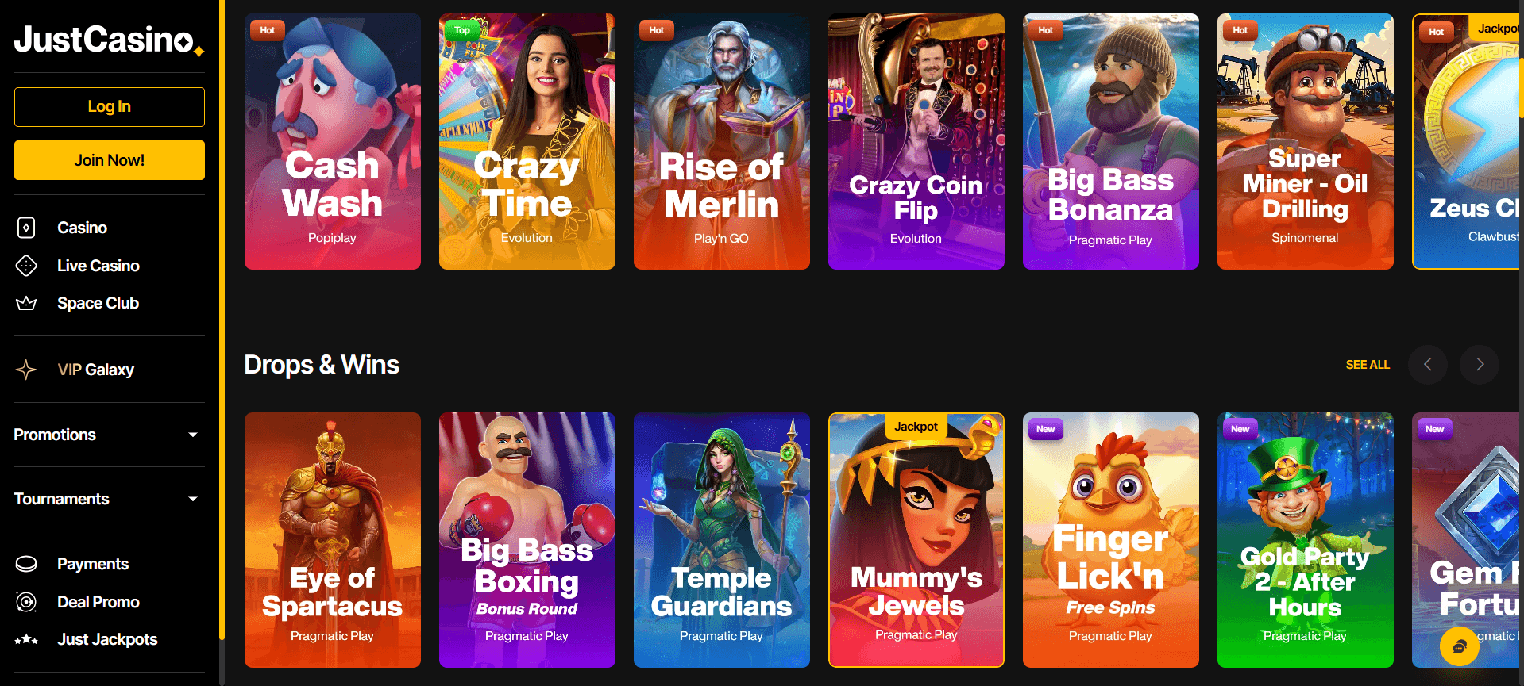Expand the Tournaments dropdown arrow
Viewport: 1524px width, 686px height.
(x=193, y=499)
